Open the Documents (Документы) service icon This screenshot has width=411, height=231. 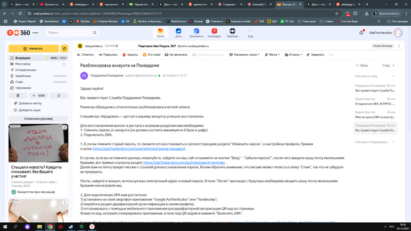[196, 33]
